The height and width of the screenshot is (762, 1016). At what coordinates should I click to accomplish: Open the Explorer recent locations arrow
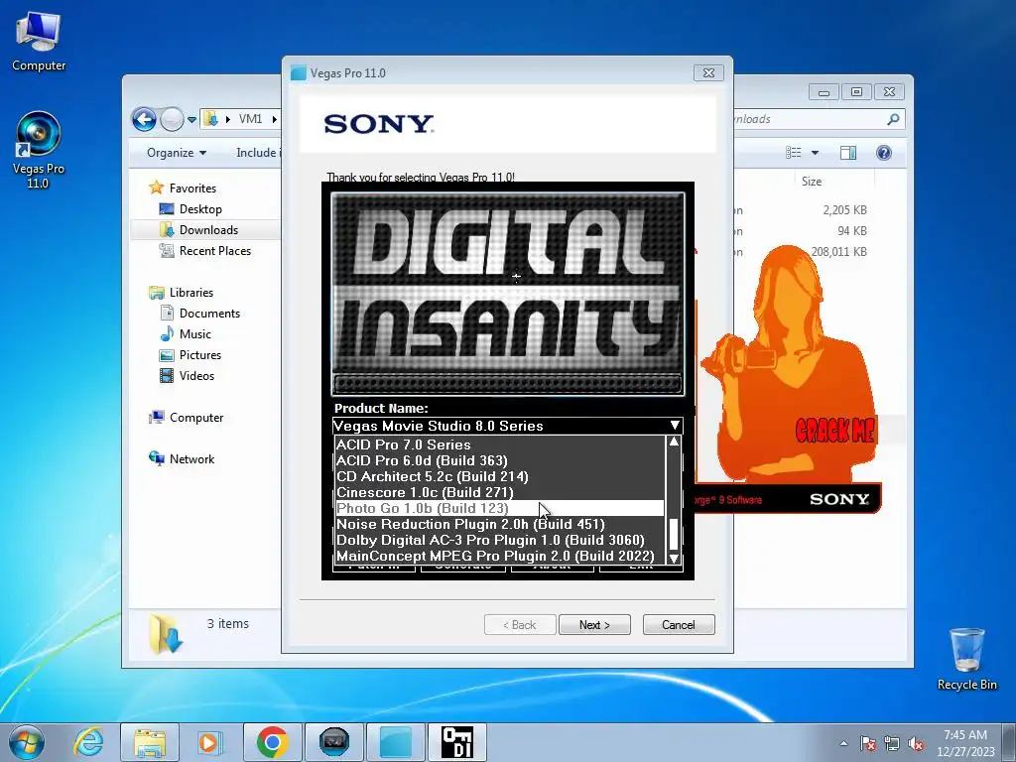click(191, 120)
